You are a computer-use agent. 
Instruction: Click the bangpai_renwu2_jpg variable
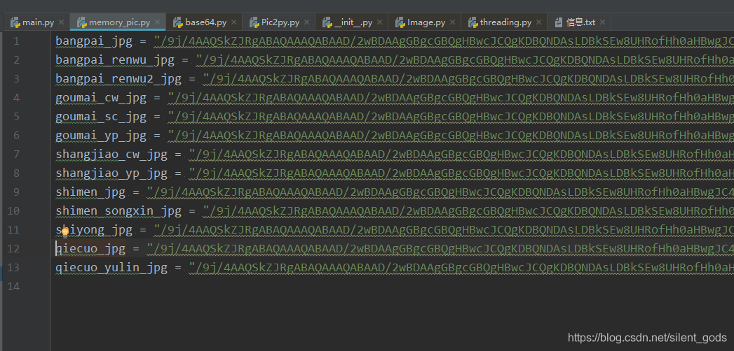click(118, 79)
